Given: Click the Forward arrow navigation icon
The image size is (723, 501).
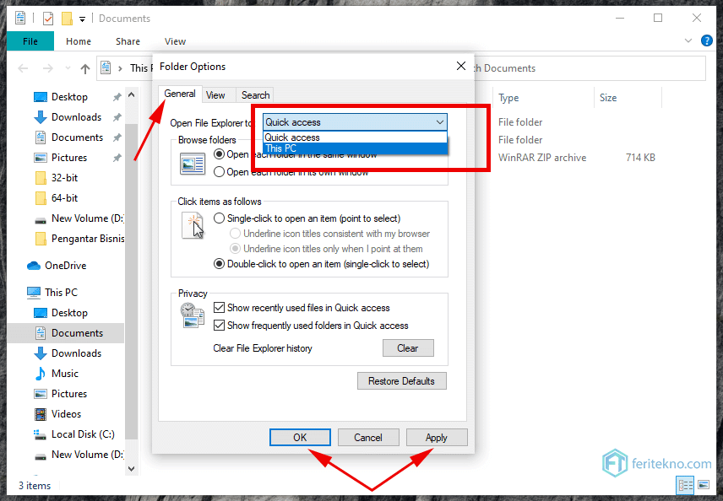Looking at the screenshot, I should [x=47, y=69].
